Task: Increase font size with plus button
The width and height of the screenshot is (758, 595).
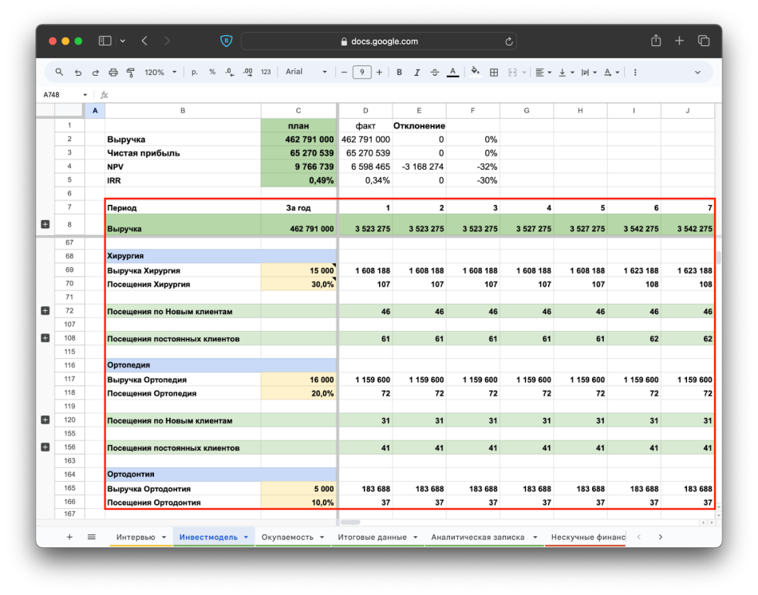Action: pyautogui.click(x=379, y=73)
